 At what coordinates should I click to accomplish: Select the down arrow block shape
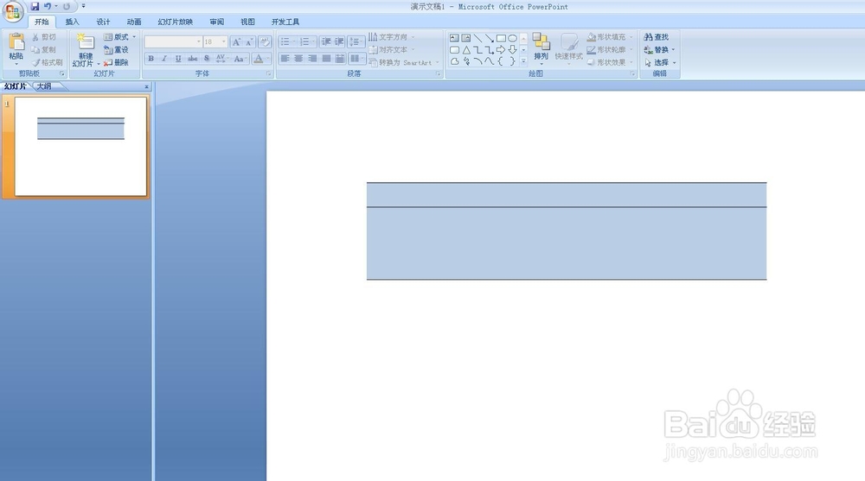click(512, 49)
